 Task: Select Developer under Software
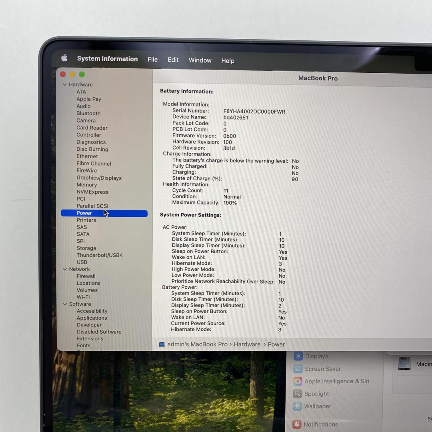(x=89, y=325)
